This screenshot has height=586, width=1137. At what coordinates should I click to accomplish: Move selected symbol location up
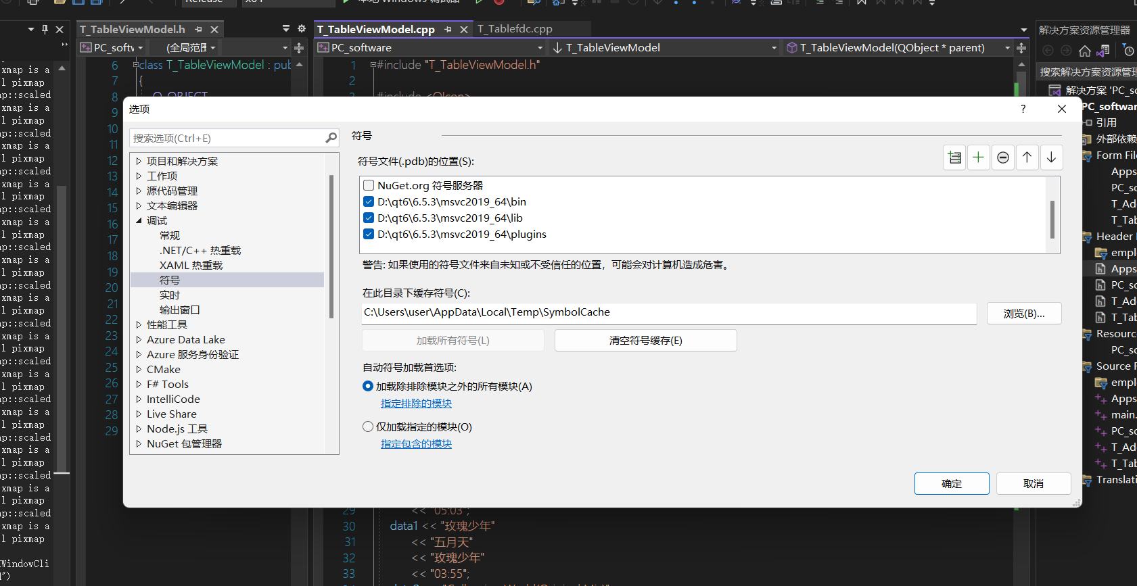[1027, 157]
